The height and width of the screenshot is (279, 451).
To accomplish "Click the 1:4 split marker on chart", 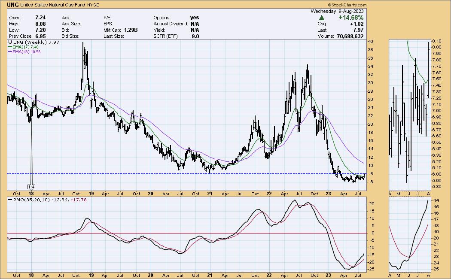I will click(x=31, y=187).
